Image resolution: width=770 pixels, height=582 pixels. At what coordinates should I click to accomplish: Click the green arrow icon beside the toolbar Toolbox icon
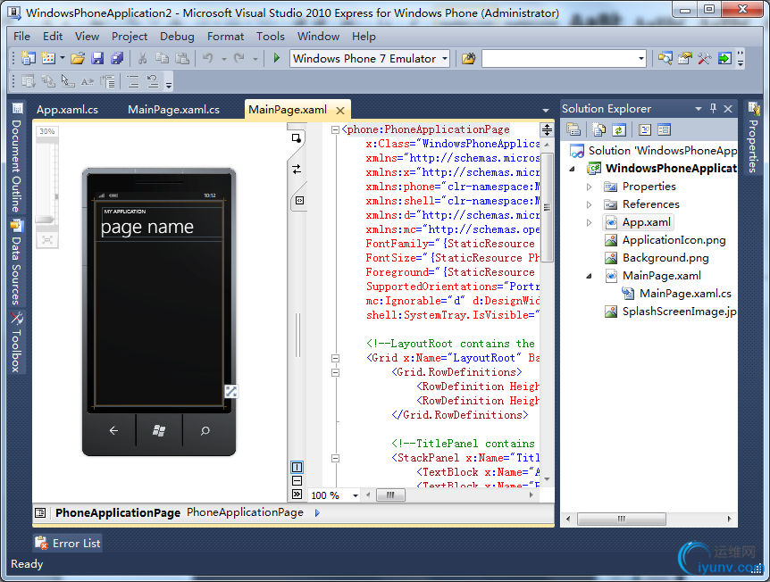point(724,58)
